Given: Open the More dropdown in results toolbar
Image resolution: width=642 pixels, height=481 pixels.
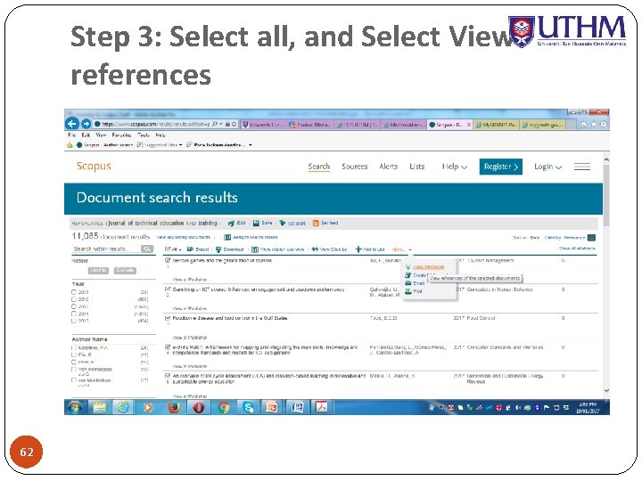Looking at the screenshot, I should [x=401, y=249].
